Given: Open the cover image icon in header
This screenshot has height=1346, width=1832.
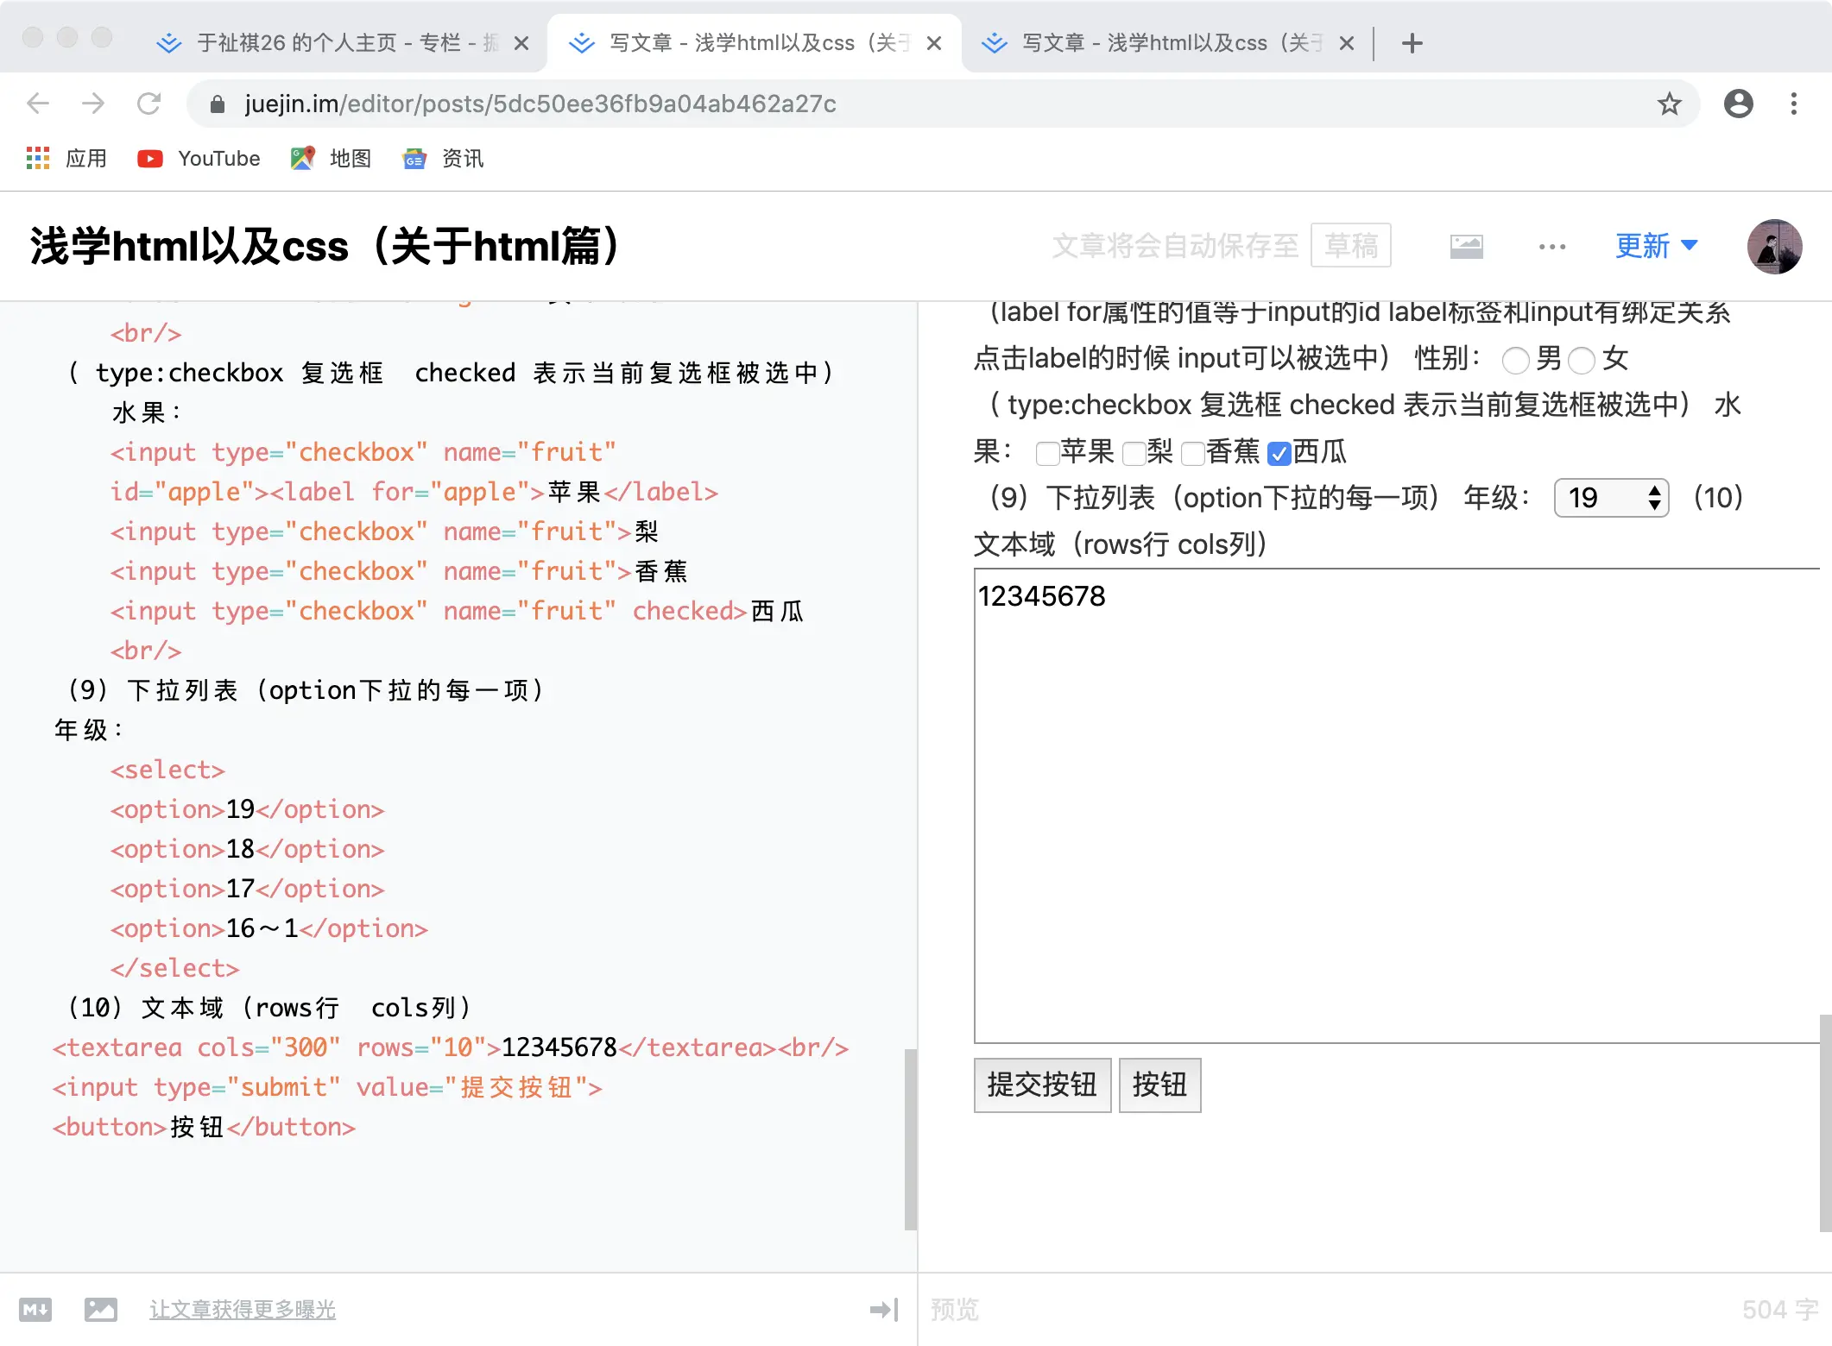Looking at the screenshot, I should pyautogui.click(x=1466, y=247).
